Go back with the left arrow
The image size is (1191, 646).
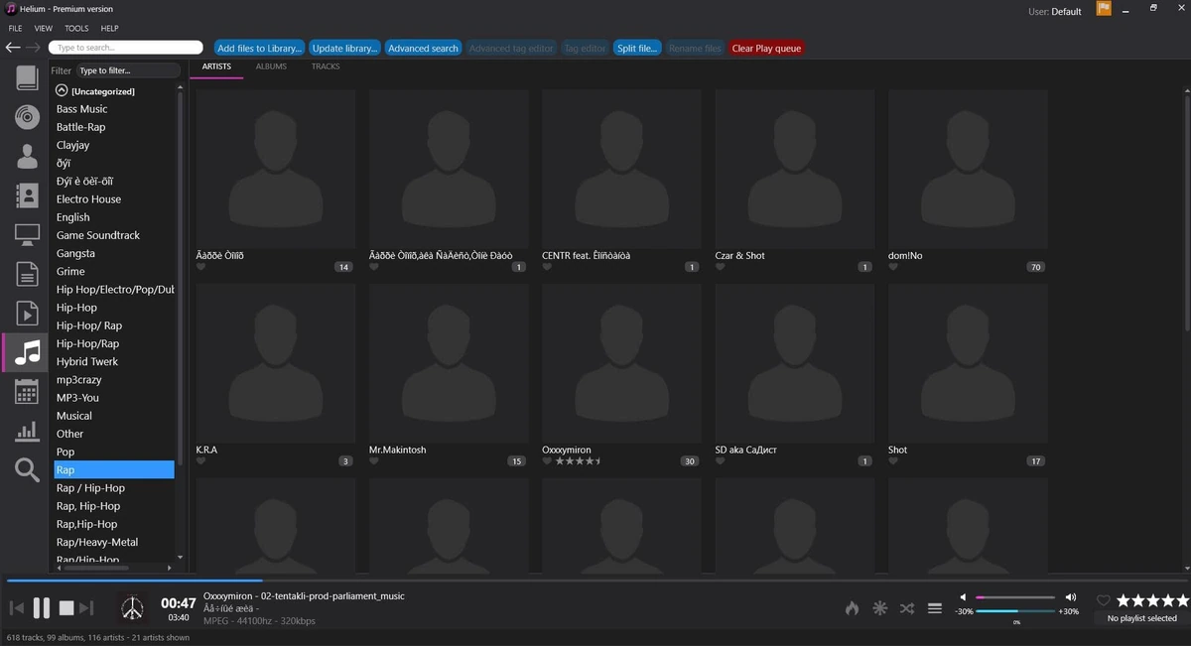pyautogui.click(x=13, y=48)
